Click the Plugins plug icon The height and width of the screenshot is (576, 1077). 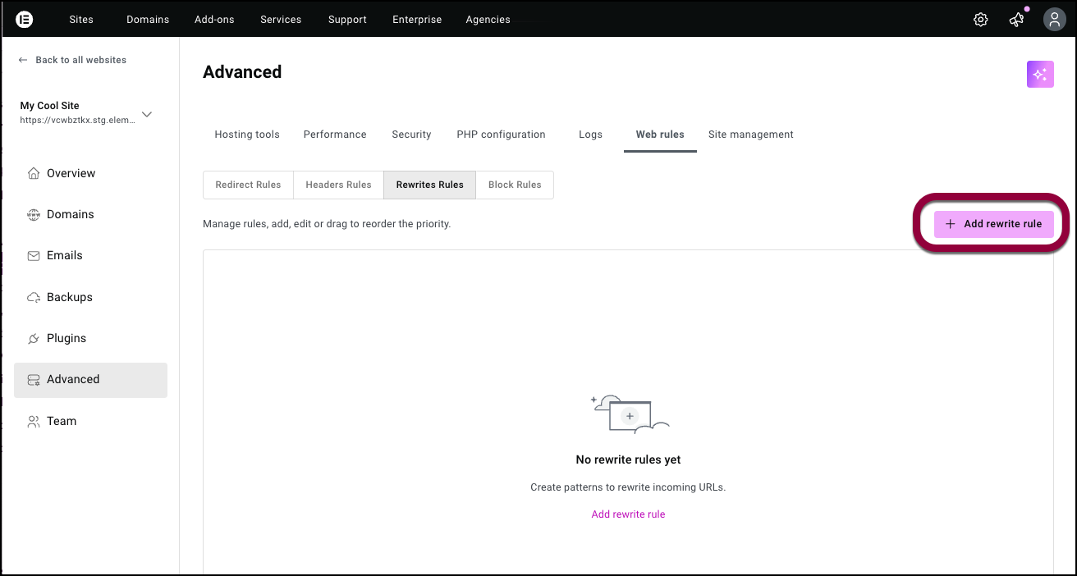pos(34,339)
